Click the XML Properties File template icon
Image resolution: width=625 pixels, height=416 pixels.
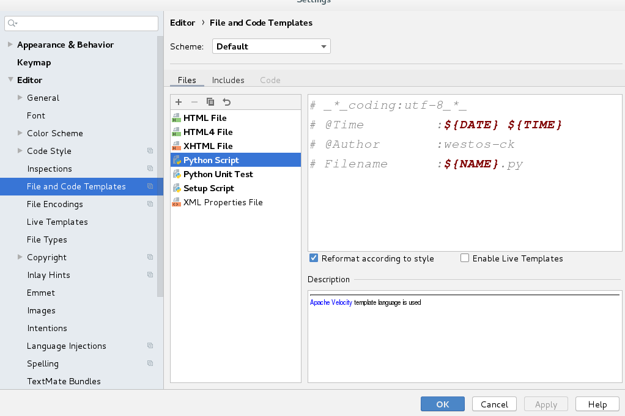176,202
